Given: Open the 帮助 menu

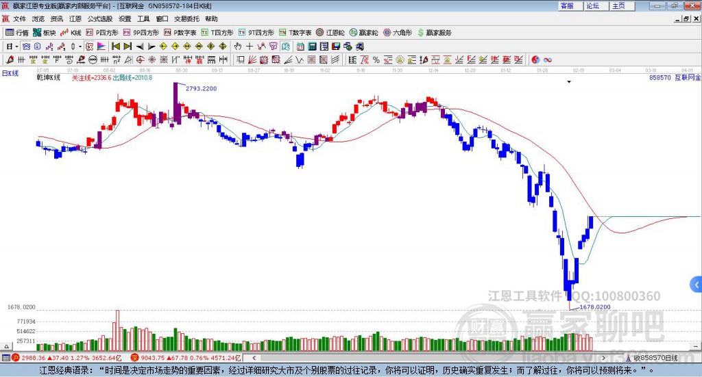Looking at the screenshot, I should (x=211, y=18).
